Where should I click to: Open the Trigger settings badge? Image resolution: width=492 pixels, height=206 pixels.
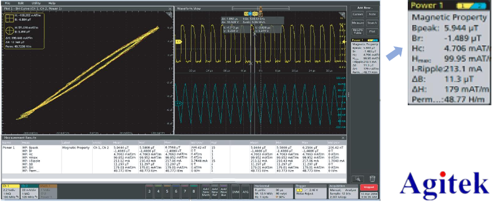point(311,191)
